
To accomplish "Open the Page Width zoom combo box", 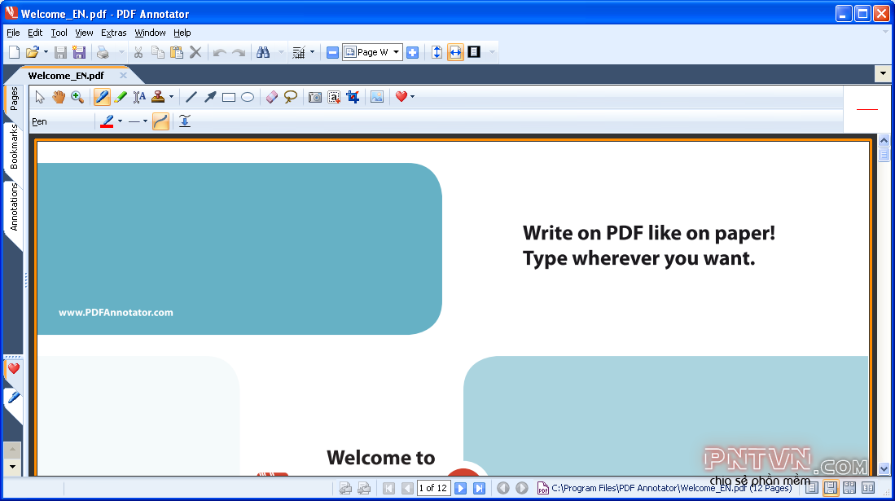I will (x=372, y=53).
